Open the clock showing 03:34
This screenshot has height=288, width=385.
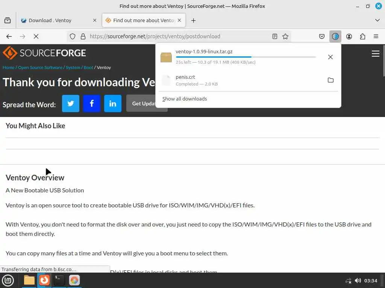click(370, 280)
